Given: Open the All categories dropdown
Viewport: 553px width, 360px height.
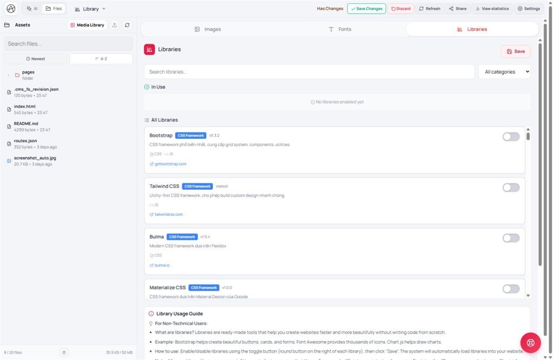Looking at the screenshot, I should point(505,72).
